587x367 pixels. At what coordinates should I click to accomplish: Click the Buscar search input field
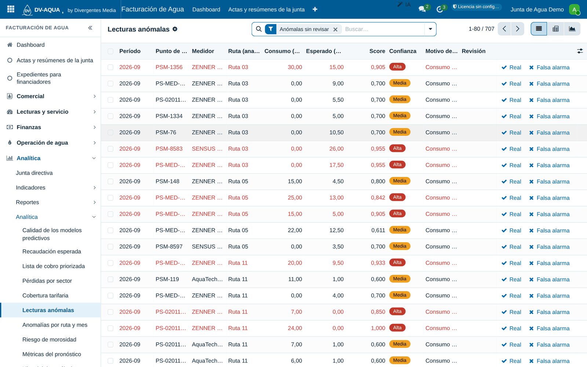tap(383, 29)
